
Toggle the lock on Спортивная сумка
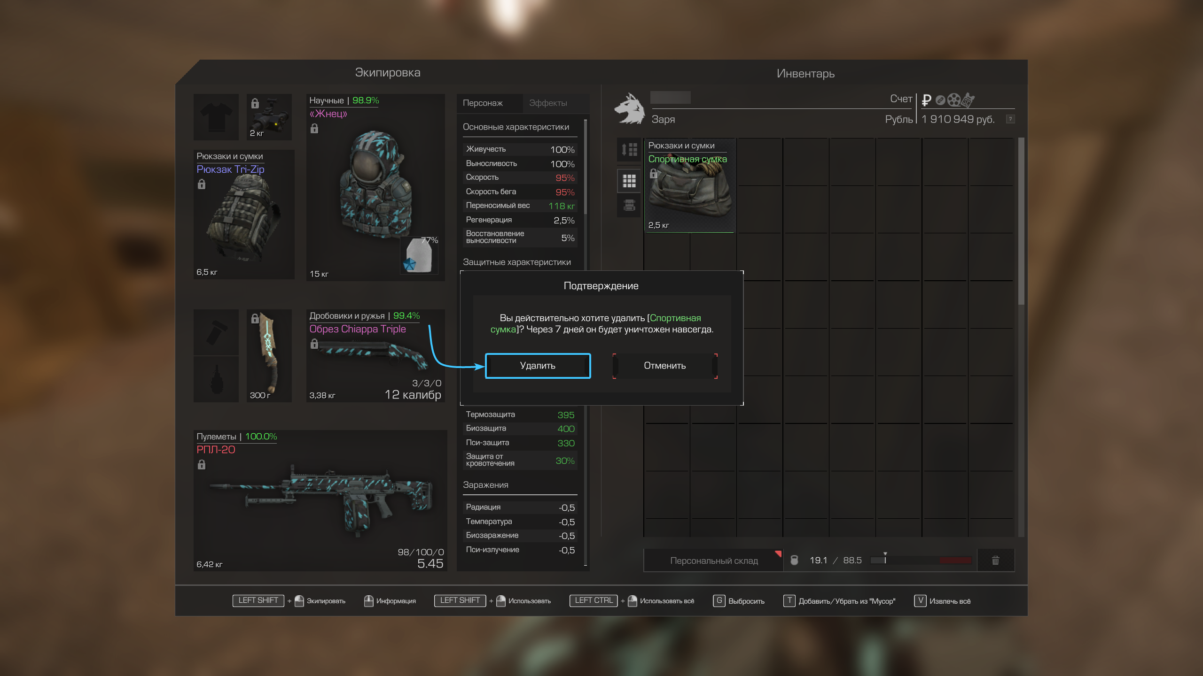click(653, 174)
